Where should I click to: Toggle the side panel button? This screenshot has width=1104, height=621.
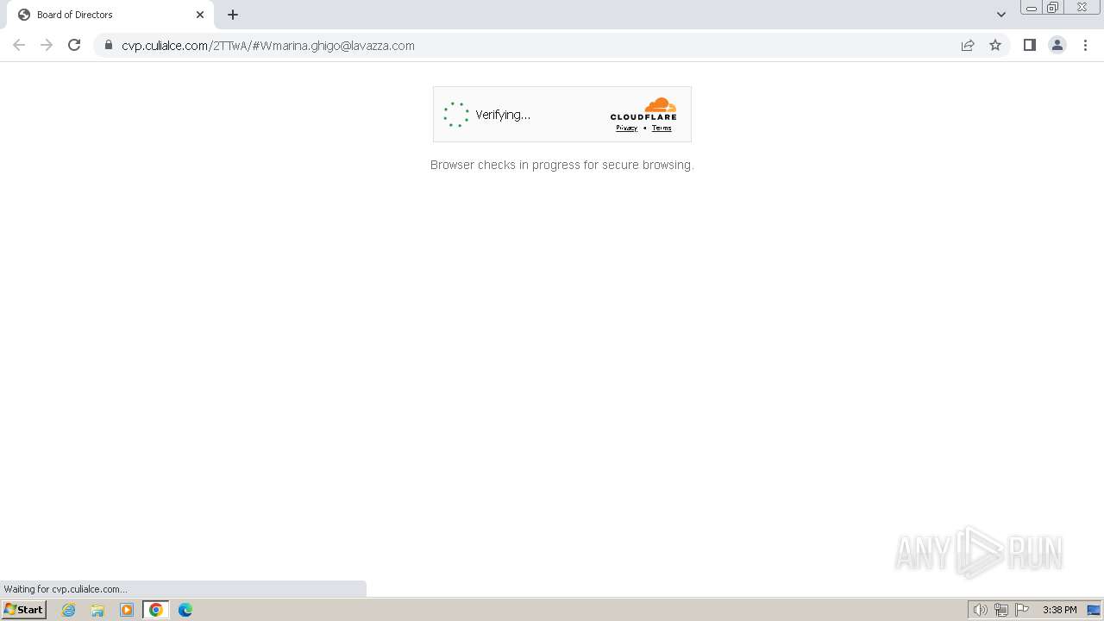tap(1029, 45)
